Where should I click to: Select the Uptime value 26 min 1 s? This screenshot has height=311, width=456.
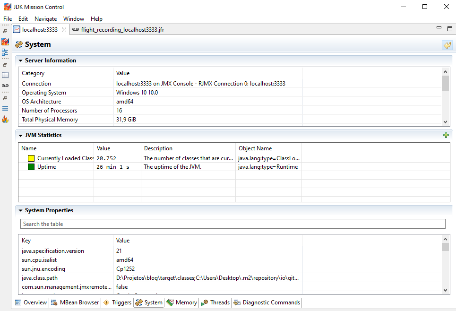coord(113,167)
